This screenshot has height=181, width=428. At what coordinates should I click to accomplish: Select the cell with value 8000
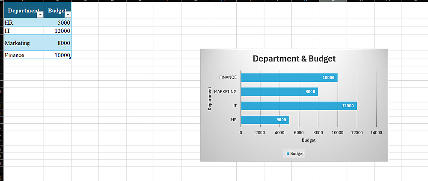click(57, 43)
